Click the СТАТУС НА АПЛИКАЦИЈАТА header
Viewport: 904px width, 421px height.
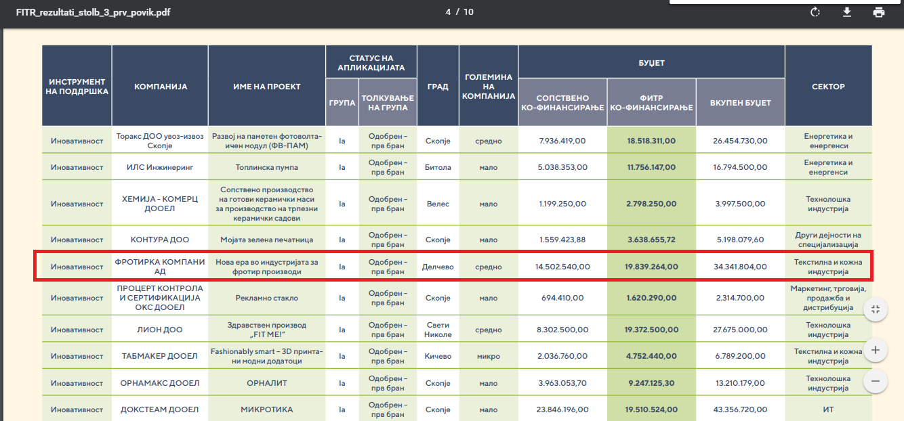[x=371, y=62]
